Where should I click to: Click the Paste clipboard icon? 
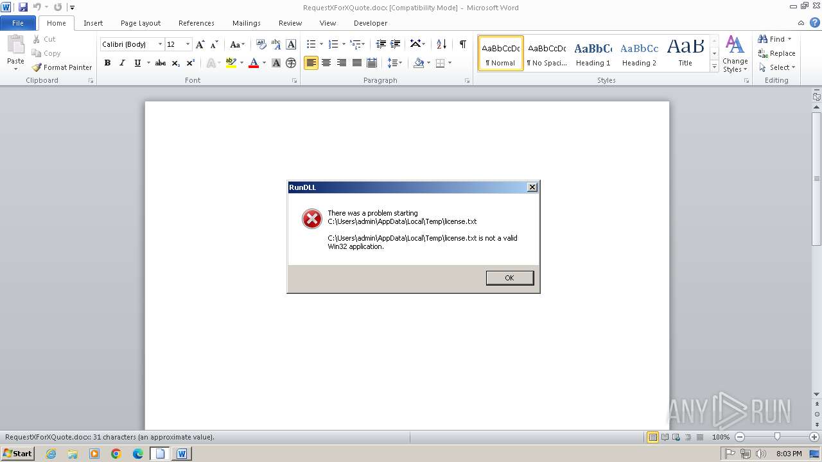pos(15,45)
